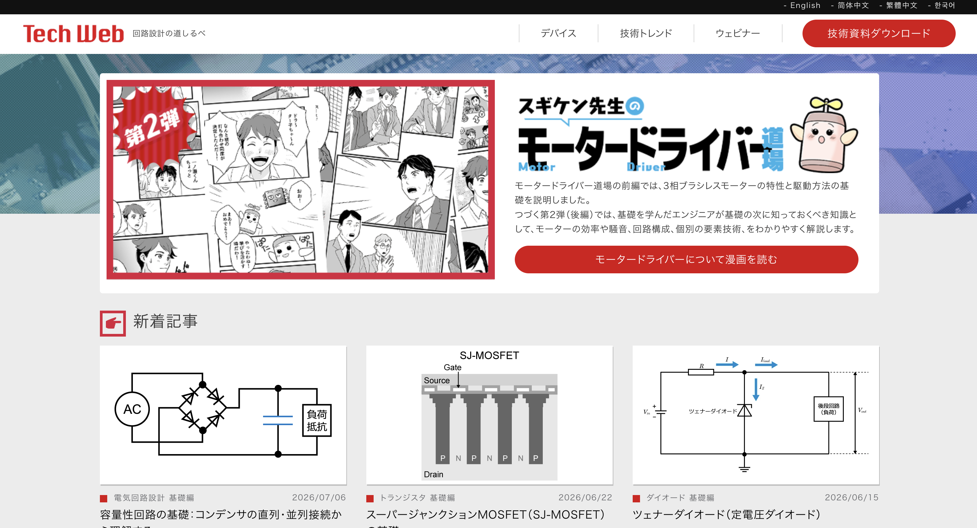Switch site language to English
This screenshot has width=977, height=528.
point(805,5)
